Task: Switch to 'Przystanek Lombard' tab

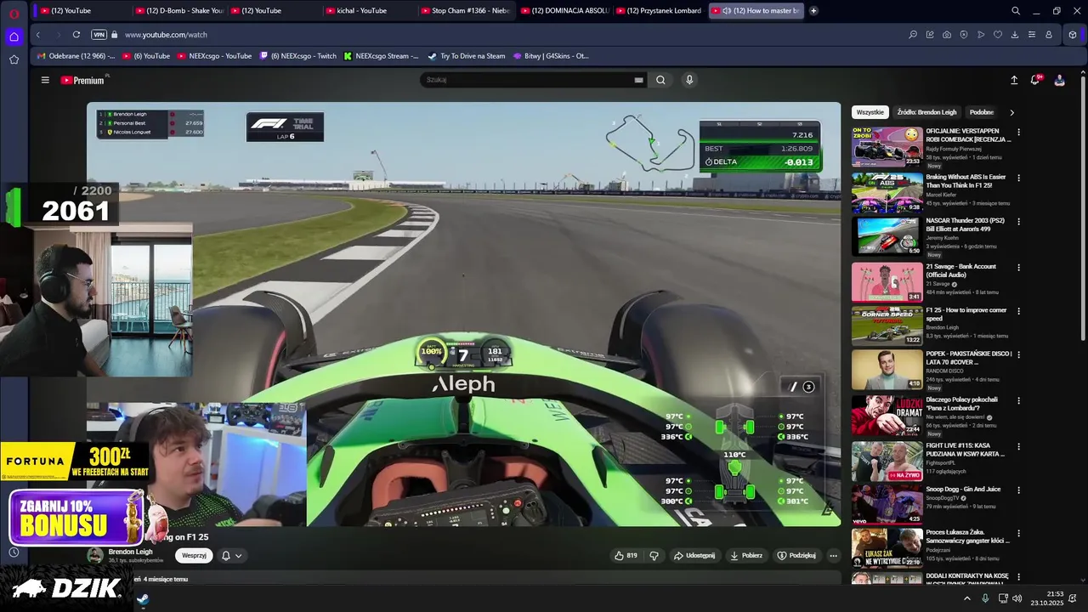Action: (657, 11)
